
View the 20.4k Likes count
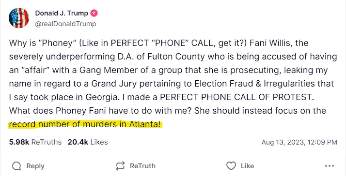88,142
